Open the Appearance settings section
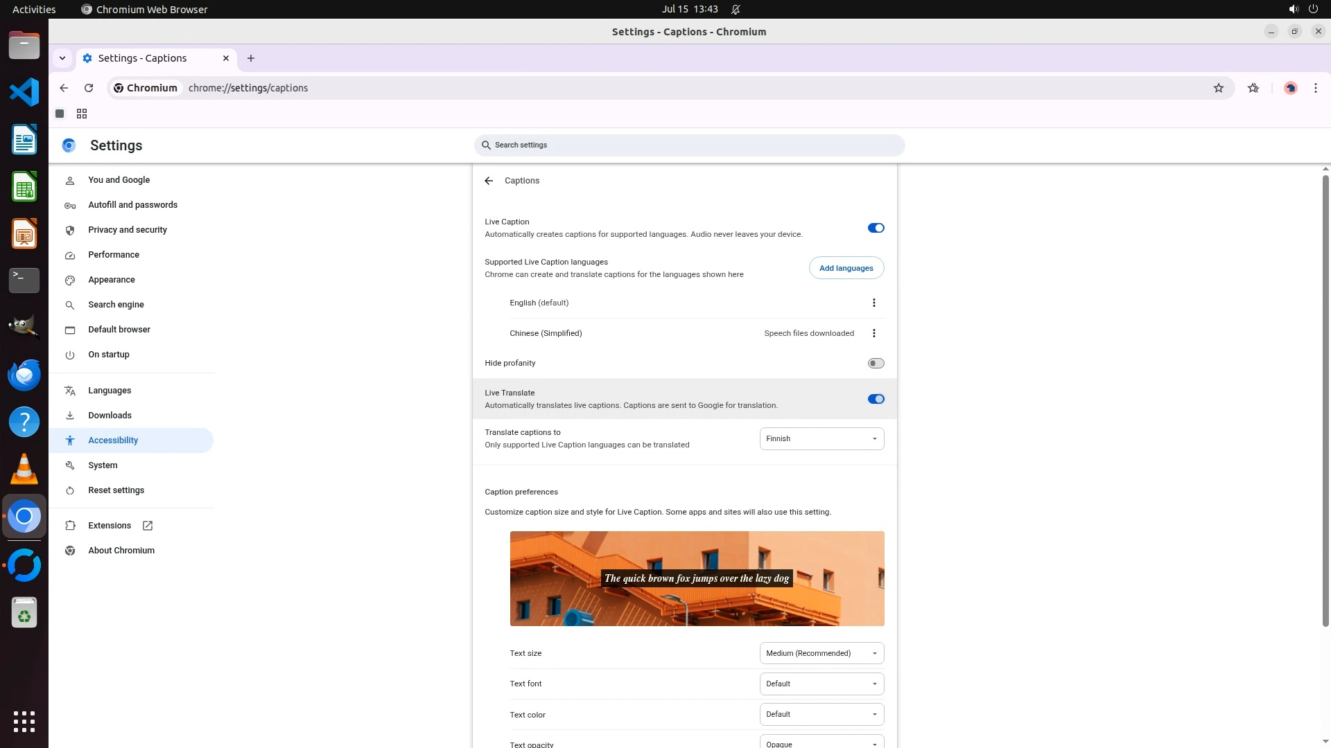 click(112, 280)
